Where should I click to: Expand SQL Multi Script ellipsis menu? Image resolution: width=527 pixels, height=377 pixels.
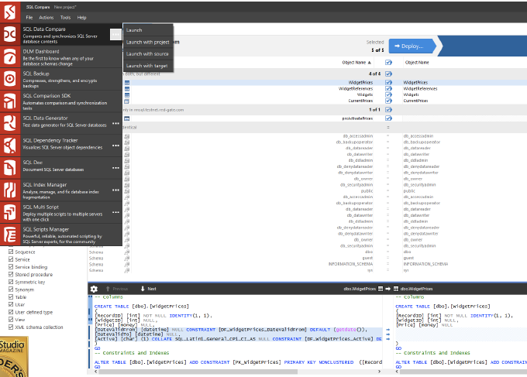point(115,211)
